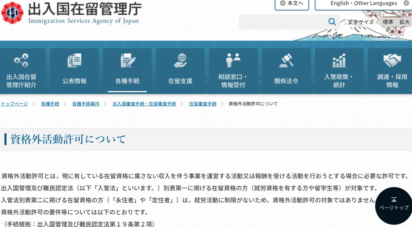Expand English・Other Languages selector
The width and height of the screenshot is (412, 227).
(364, 4)
